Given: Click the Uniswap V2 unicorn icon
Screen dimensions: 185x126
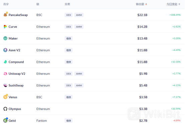Looking at the screenshot, I should coord(5,74).
